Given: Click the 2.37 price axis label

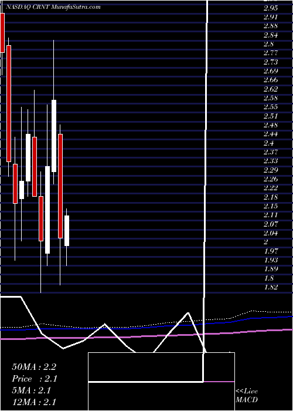Looking at the screenshot, I should pos(271,151).
